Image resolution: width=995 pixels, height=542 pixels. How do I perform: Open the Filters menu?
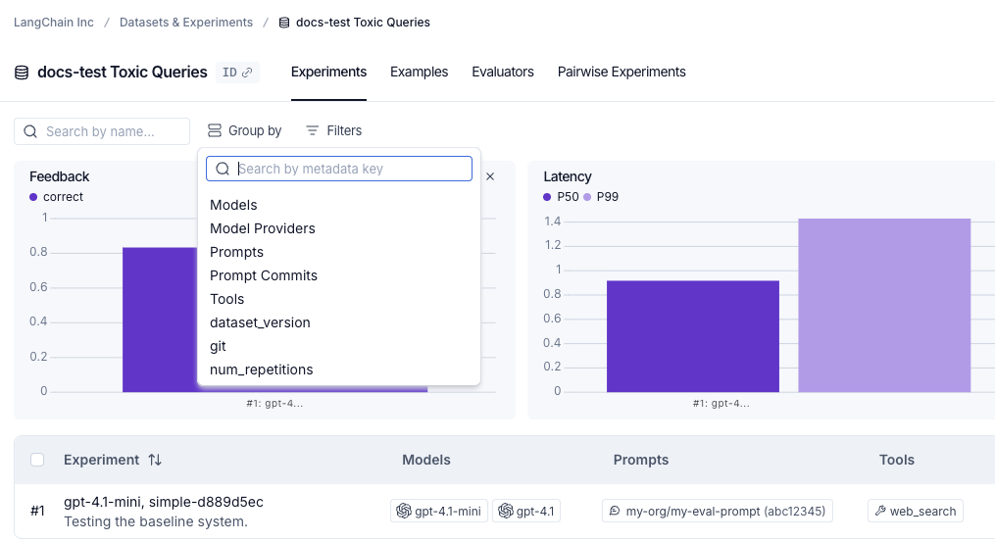click(x=333, y=130)
